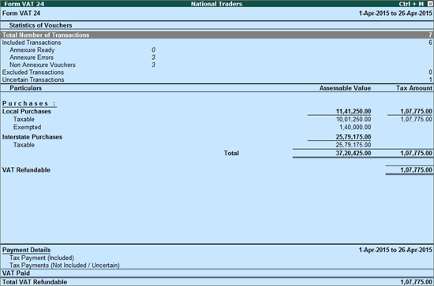The image size is (434, 286).
Task: Drill into the Annexure Errors line
Action: click(x=32, y=58)
